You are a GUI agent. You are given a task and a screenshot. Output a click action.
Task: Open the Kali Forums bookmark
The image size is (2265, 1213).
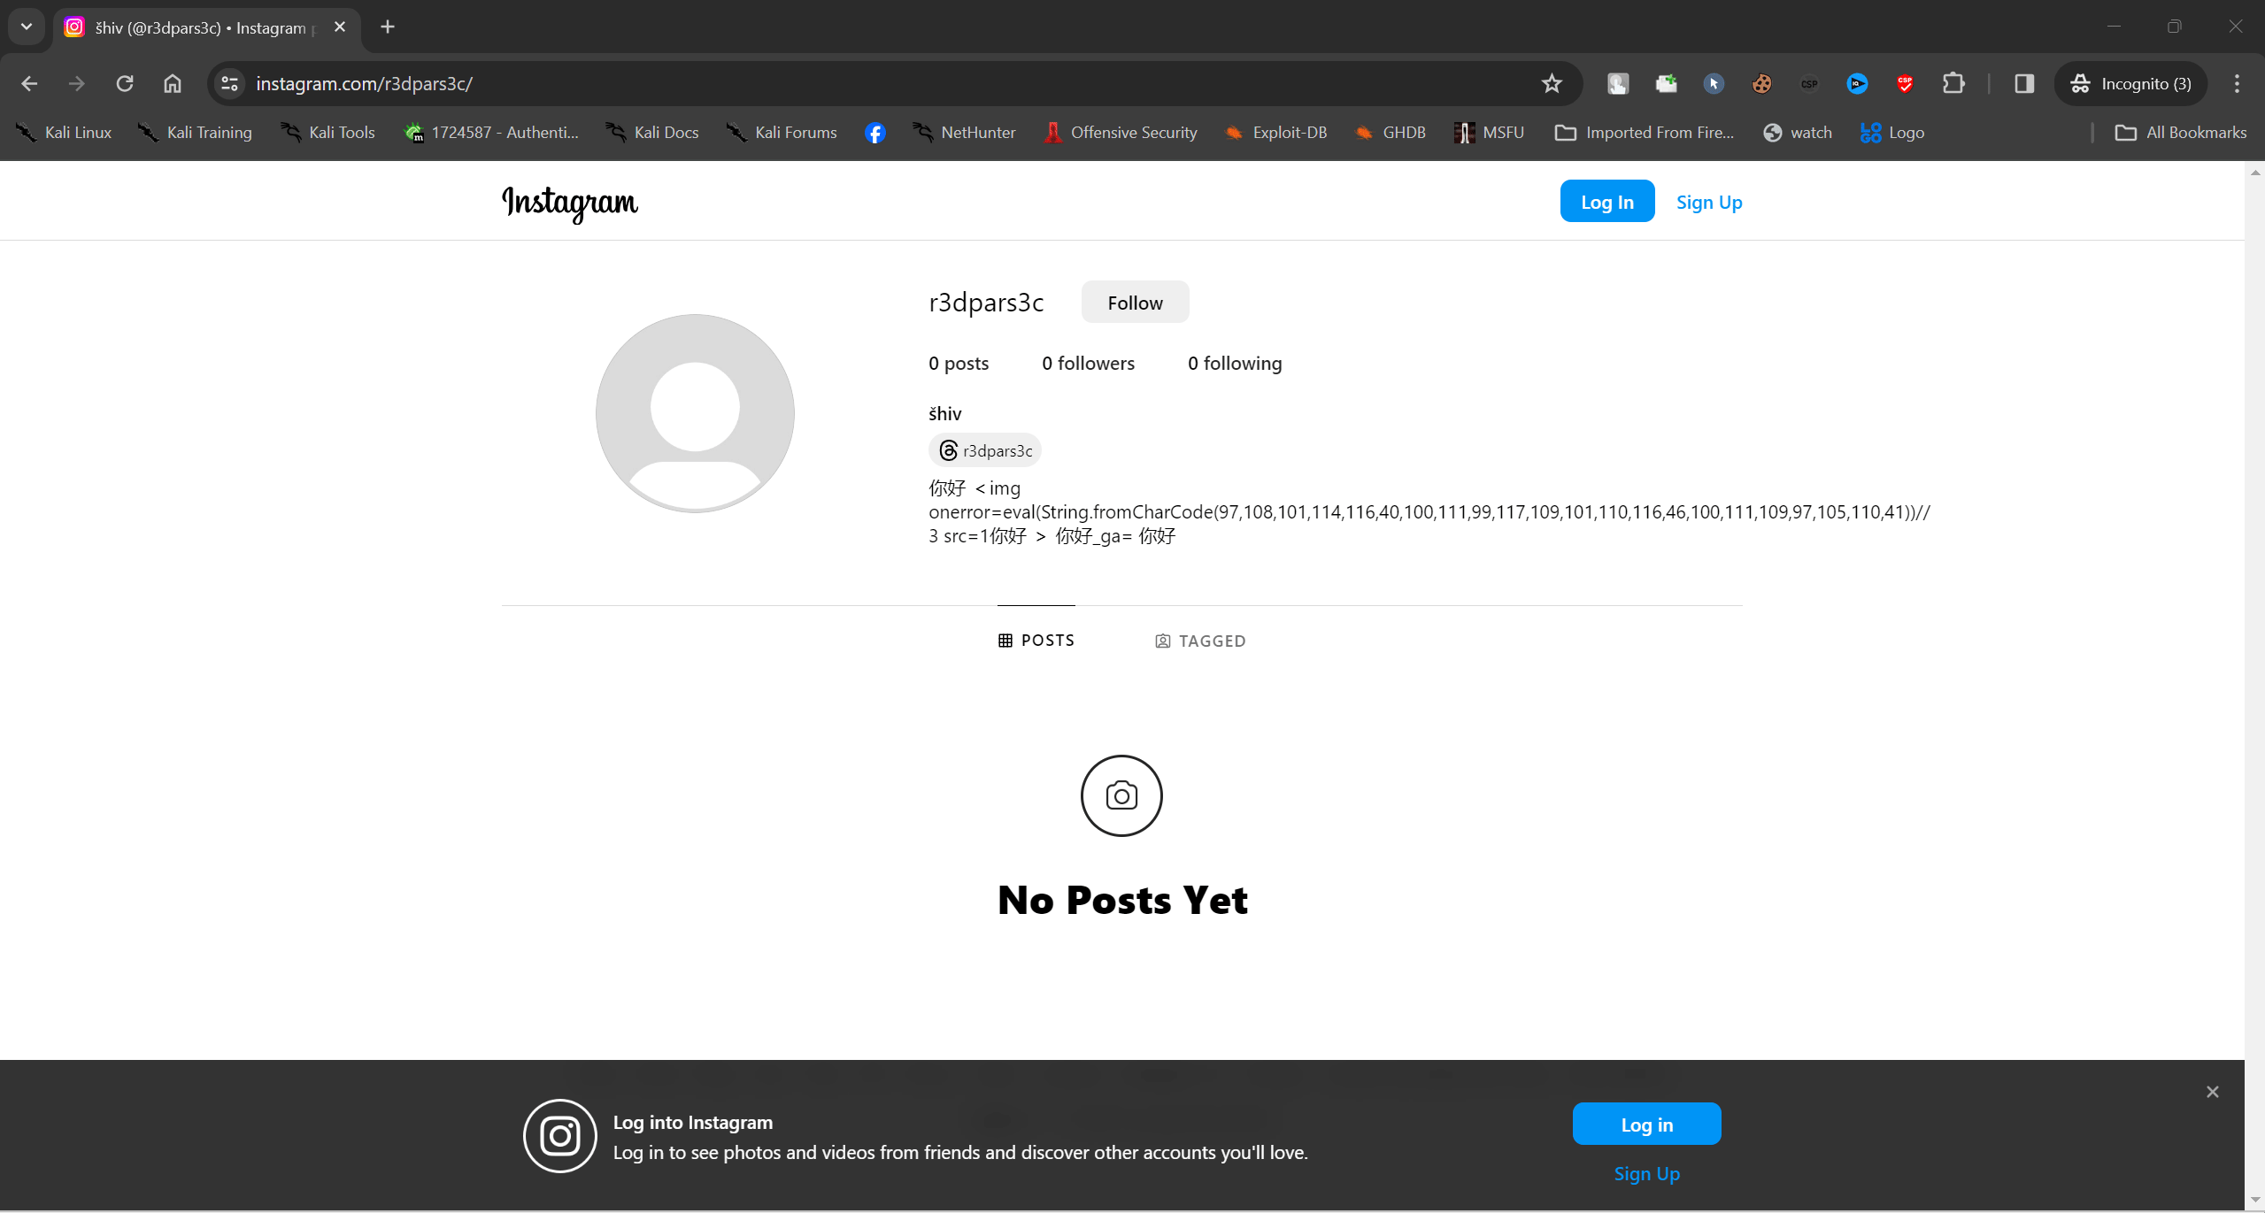coord(782,133)
